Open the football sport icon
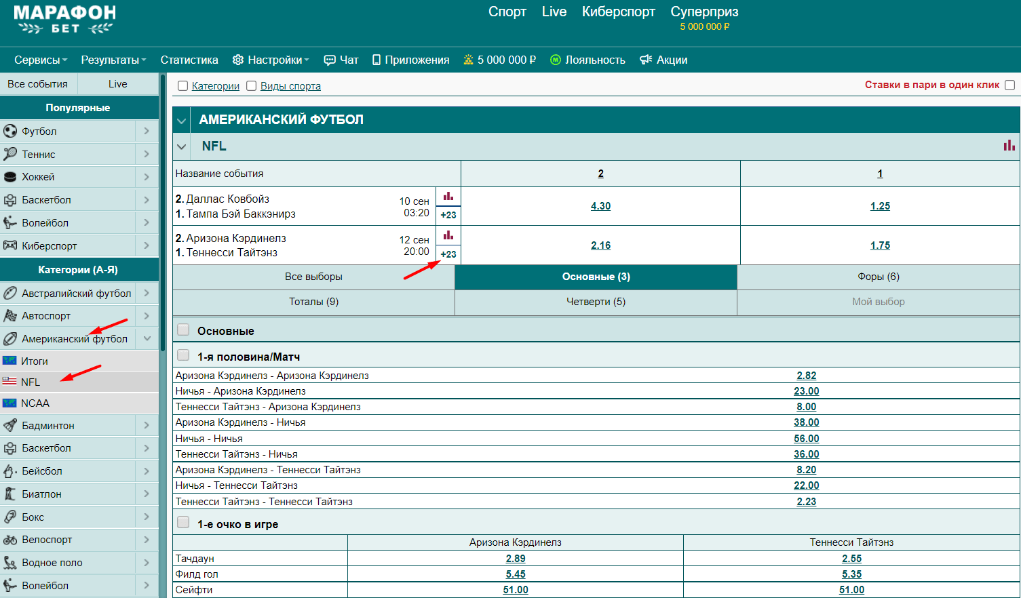The image size is (1021, 598). 10,131
